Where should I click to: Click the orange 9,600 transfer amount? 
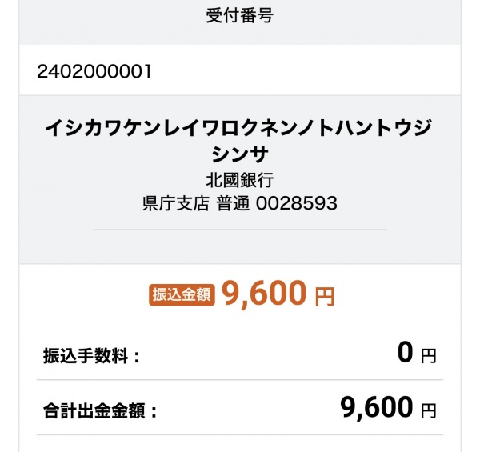point(264,293)
